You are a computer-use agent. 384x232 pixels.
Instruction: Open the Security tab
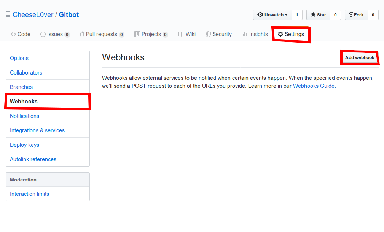[218, 34]
